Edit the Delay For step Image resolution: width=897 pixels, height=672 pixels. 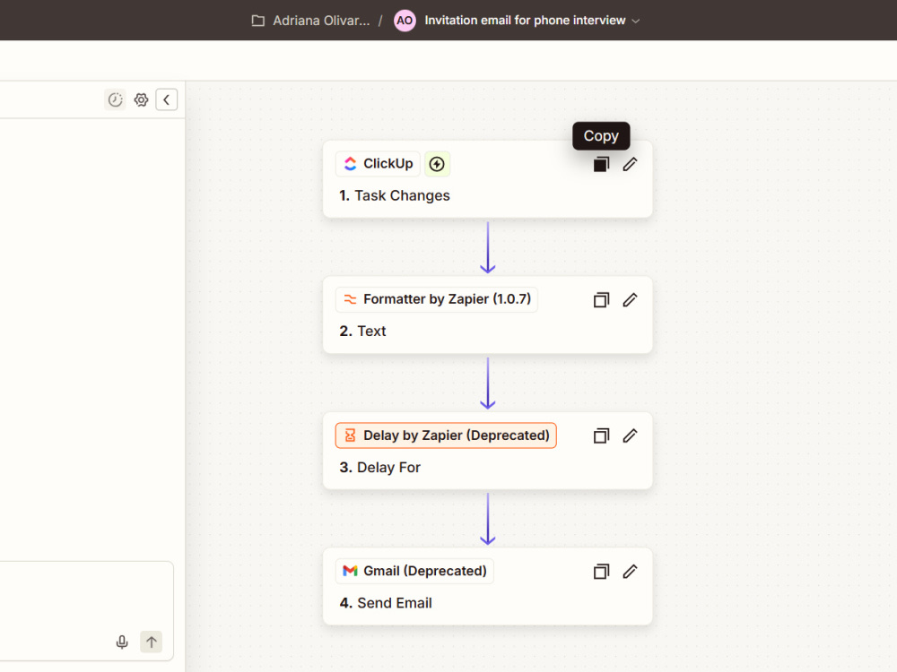[x=630, y=436]
